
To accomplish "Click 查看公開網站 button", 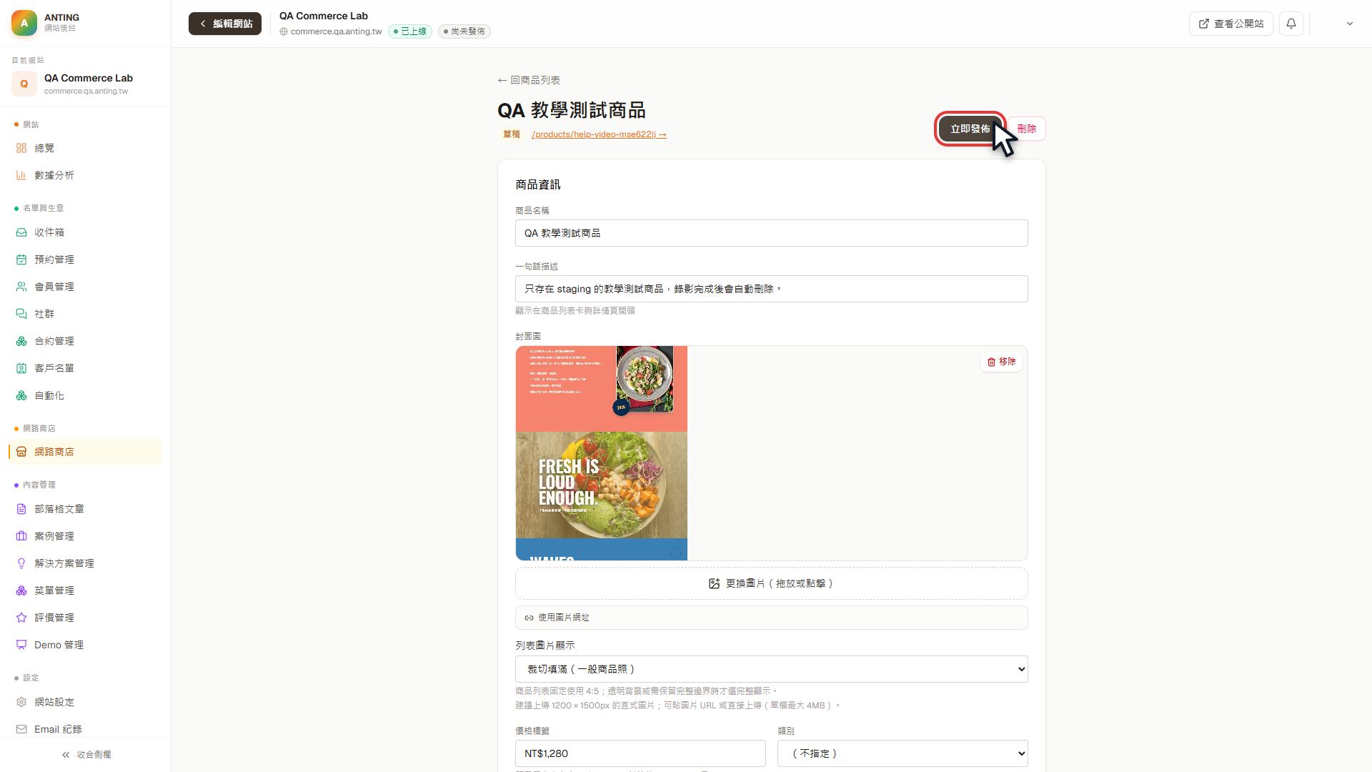I will point(1231,24).
